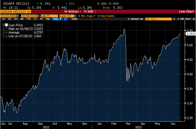Image resolution: width=196 pixels, height=129 pixels.
Task: Open the start date calendar icon
Action: [x=18, y=16]
